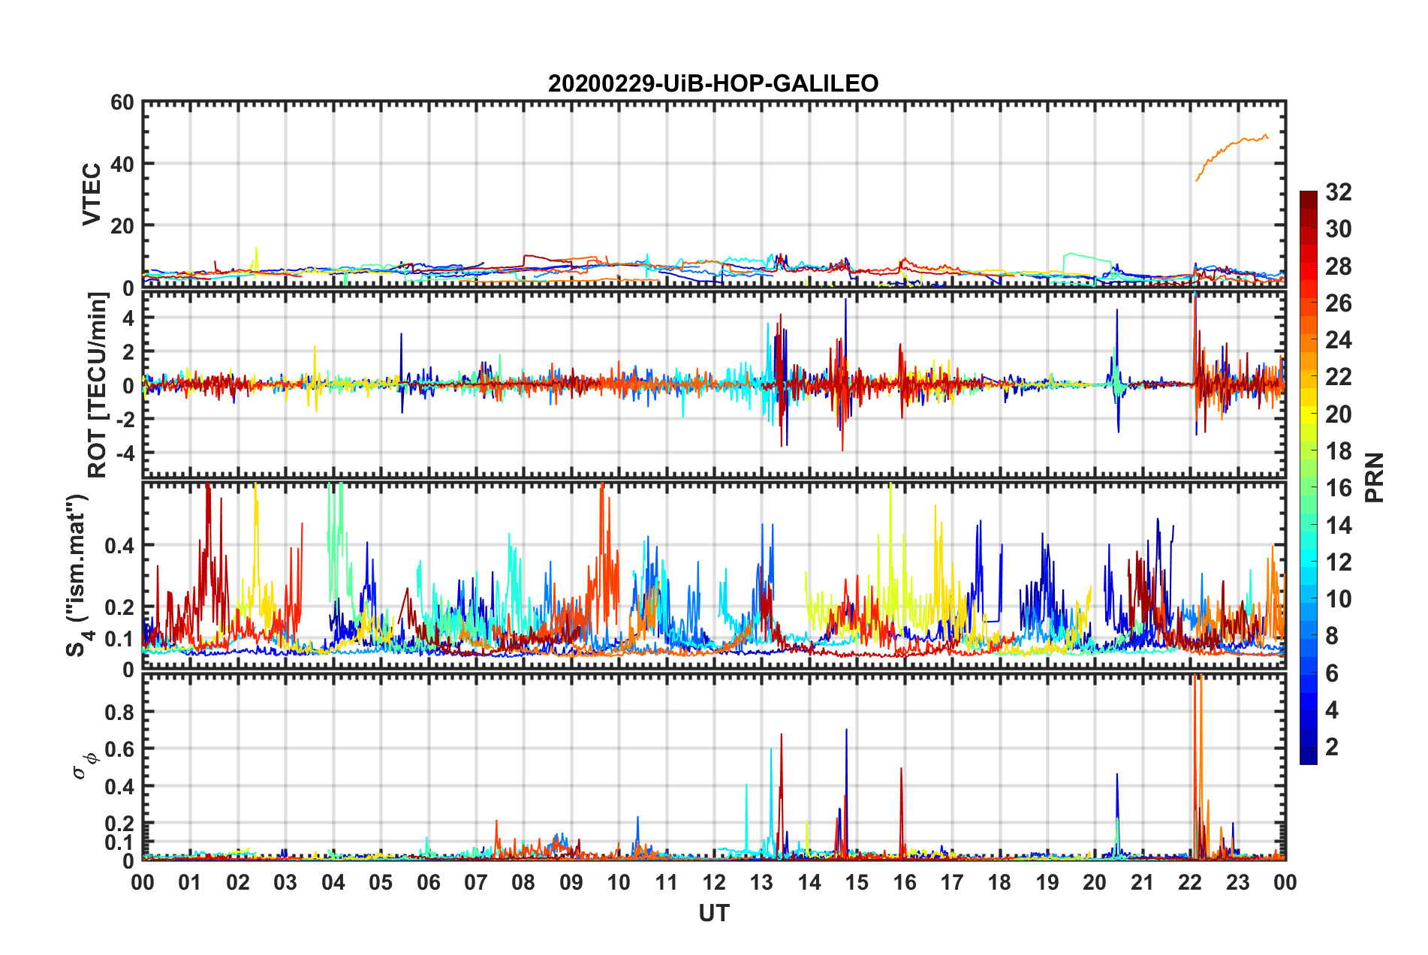Click the colorbar tick label 24
This screenshot has width=1428, height=955.
tap(1339, 340)
